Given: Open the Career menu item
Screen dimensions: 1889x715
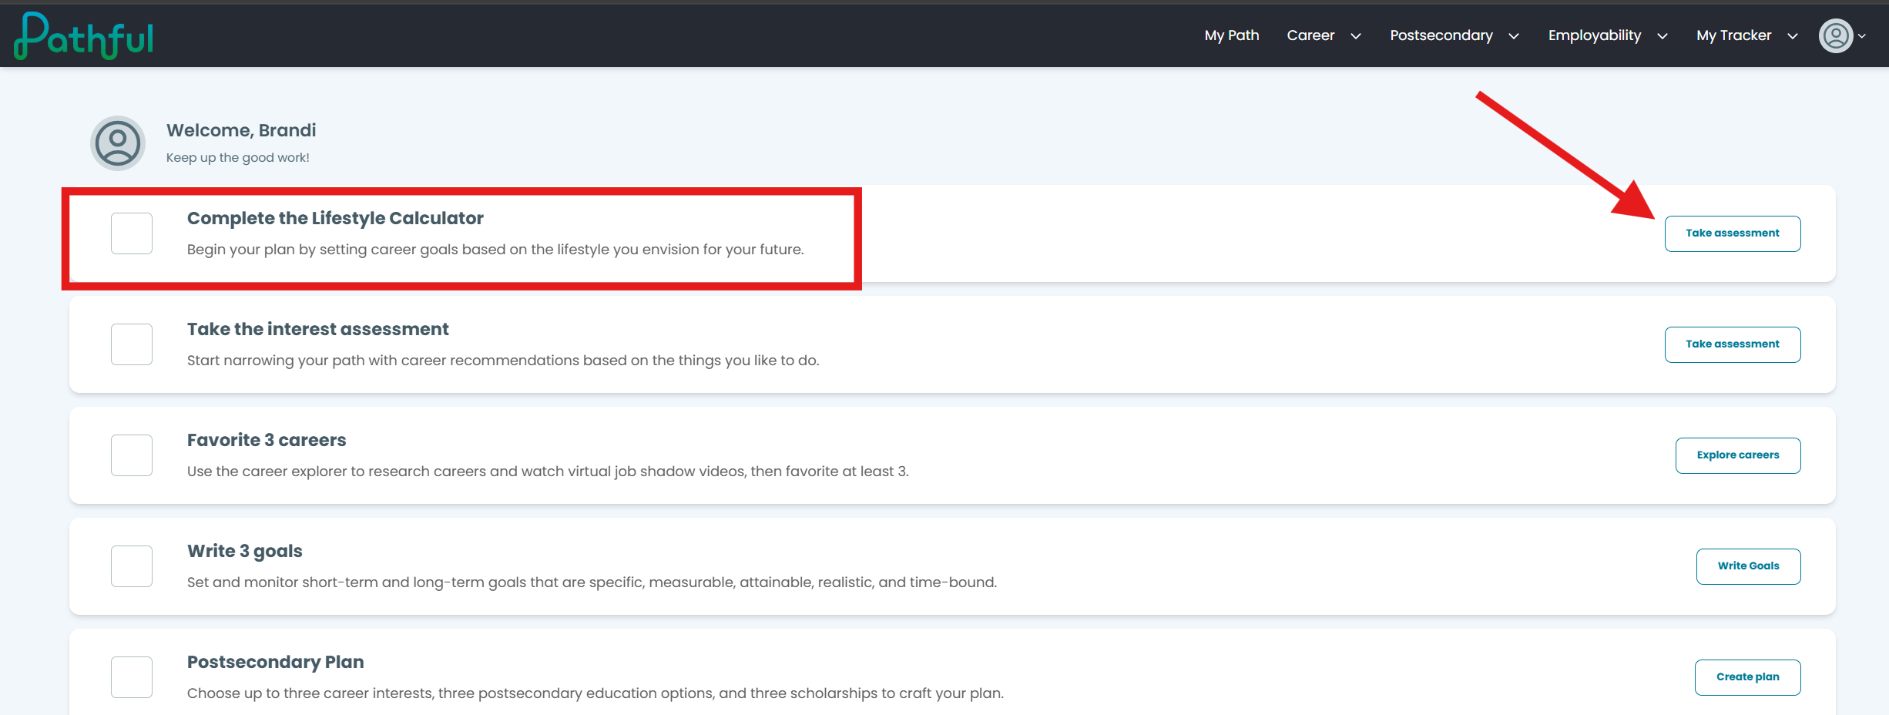Looking at the screenshot, I should [x=1310, y=35].
